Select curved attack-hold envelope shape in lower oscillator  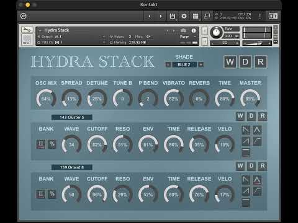pos(257,191)
